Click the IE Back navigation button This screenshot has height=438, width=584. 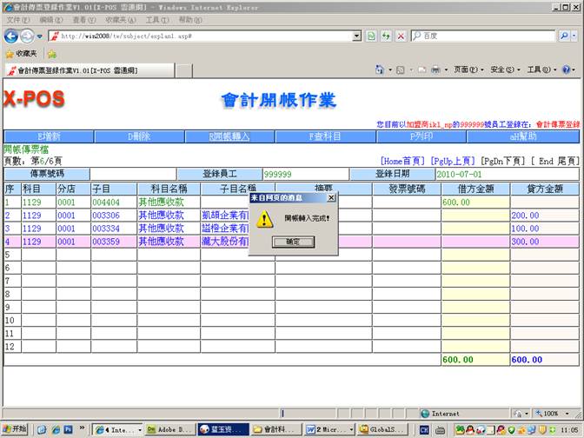11,36
